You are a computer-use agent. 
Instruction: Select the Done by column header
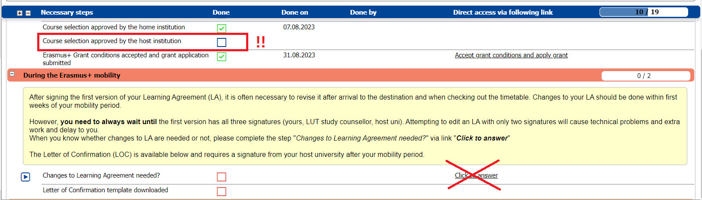pyautogui.click(x=363, y=12)
